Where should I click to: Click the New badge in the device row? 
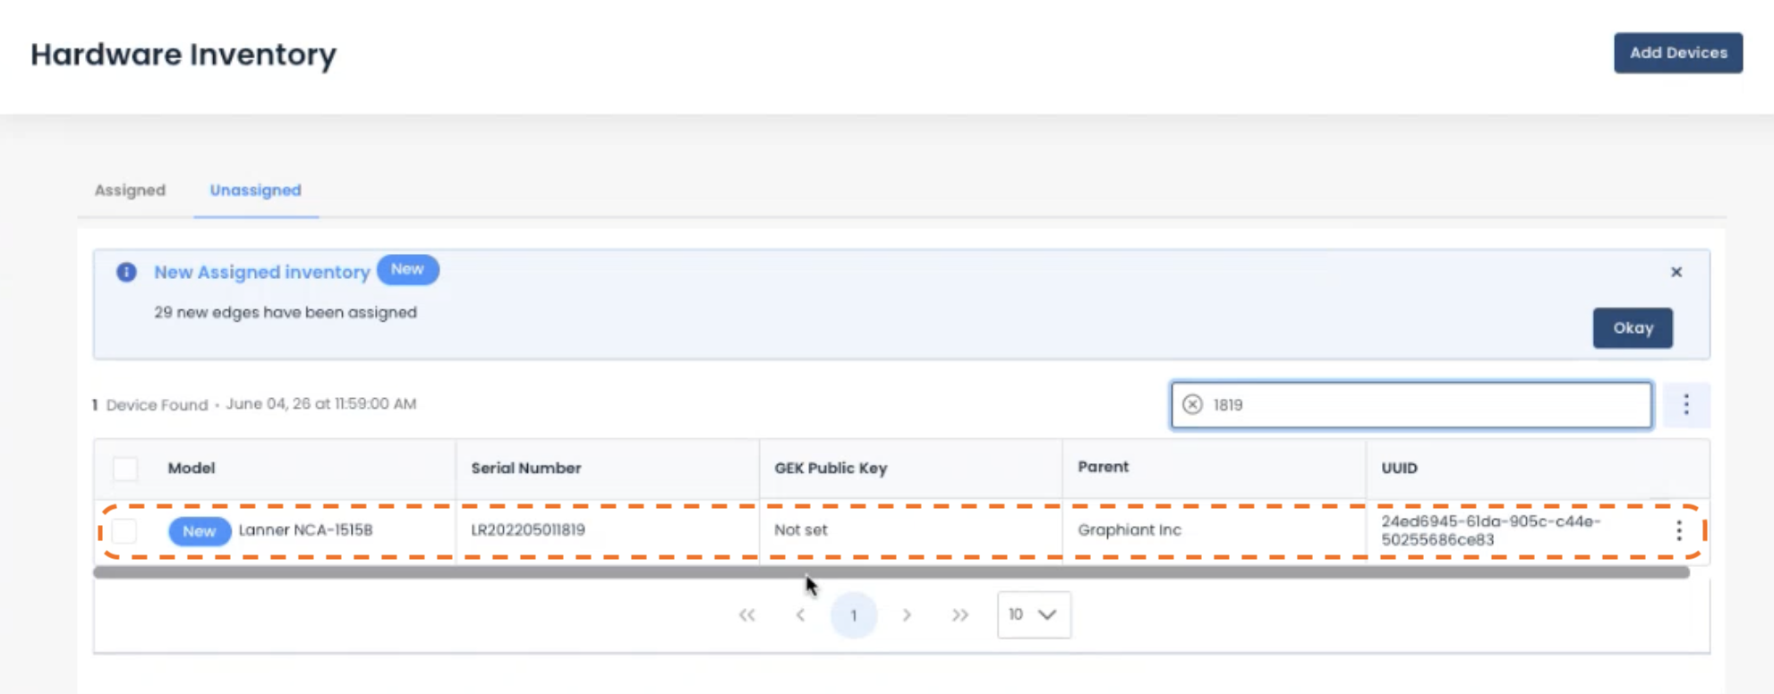point(199,531)
